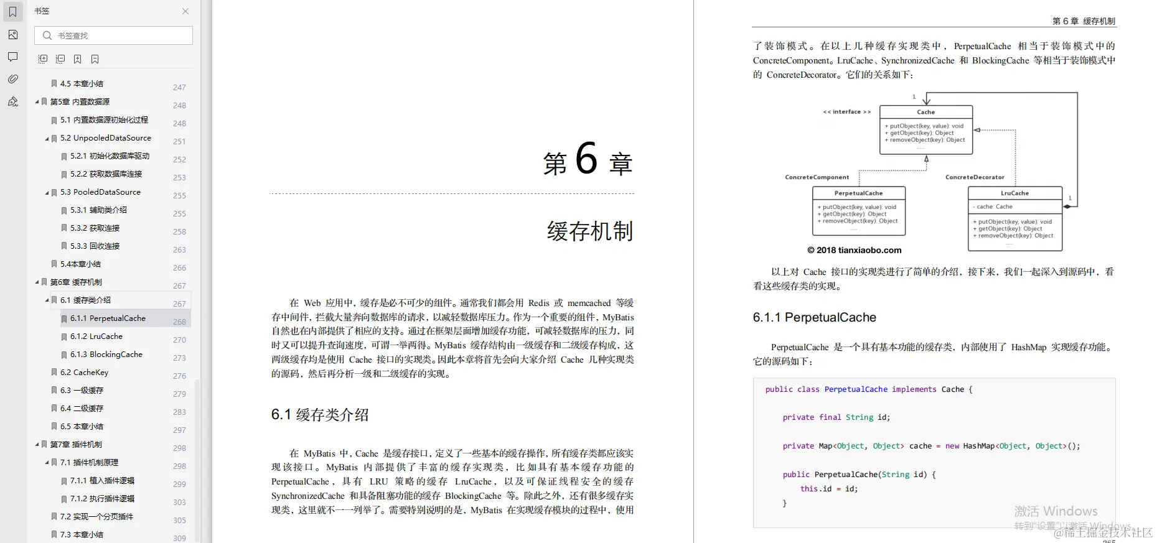
Task: Select bookmark 7.1.1 植入插件逻辑
Action: [102, 480]
